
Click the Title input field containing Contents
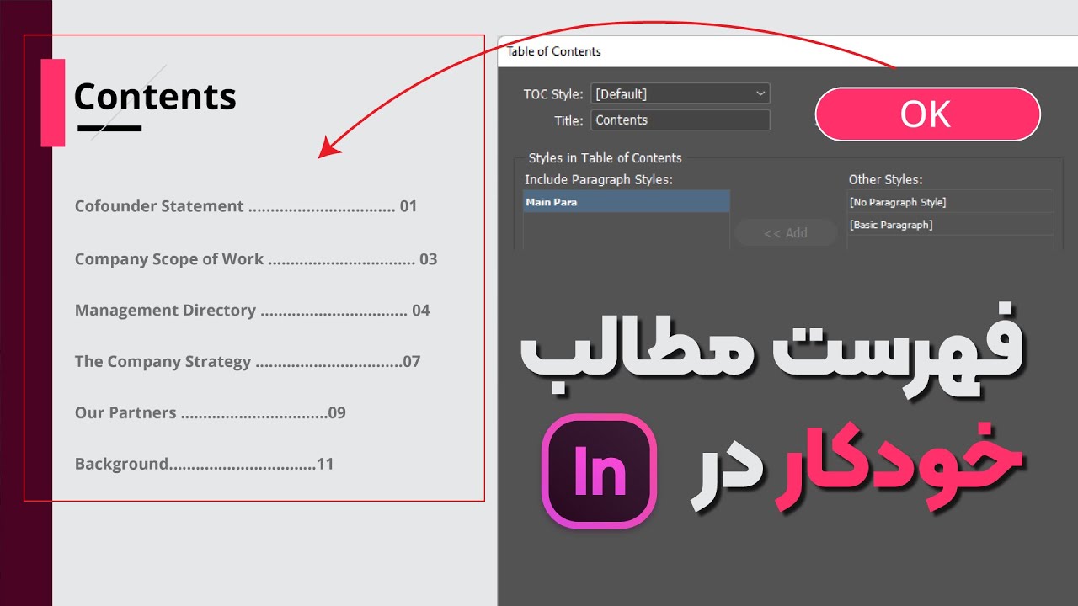pos(680,120)
